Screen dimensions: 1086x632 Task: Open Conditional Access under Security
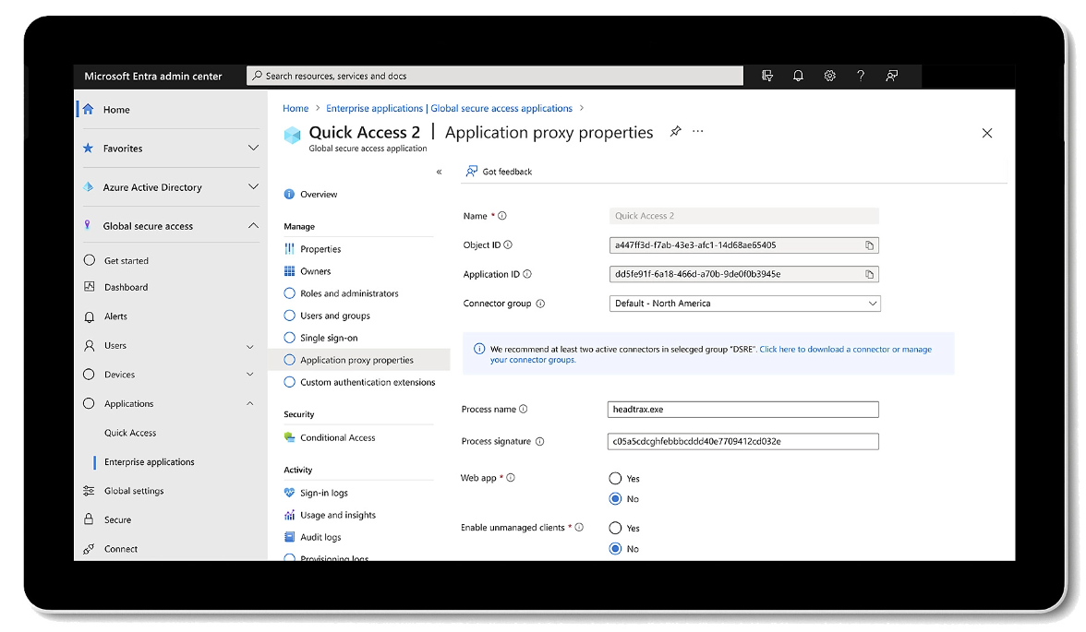pos(337,437)
